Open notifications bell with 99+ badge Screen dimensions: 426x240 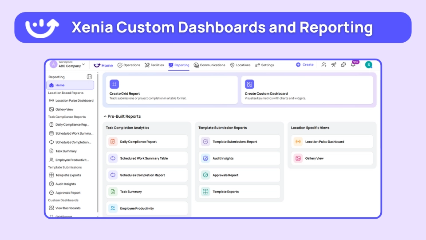coord(353,65)
